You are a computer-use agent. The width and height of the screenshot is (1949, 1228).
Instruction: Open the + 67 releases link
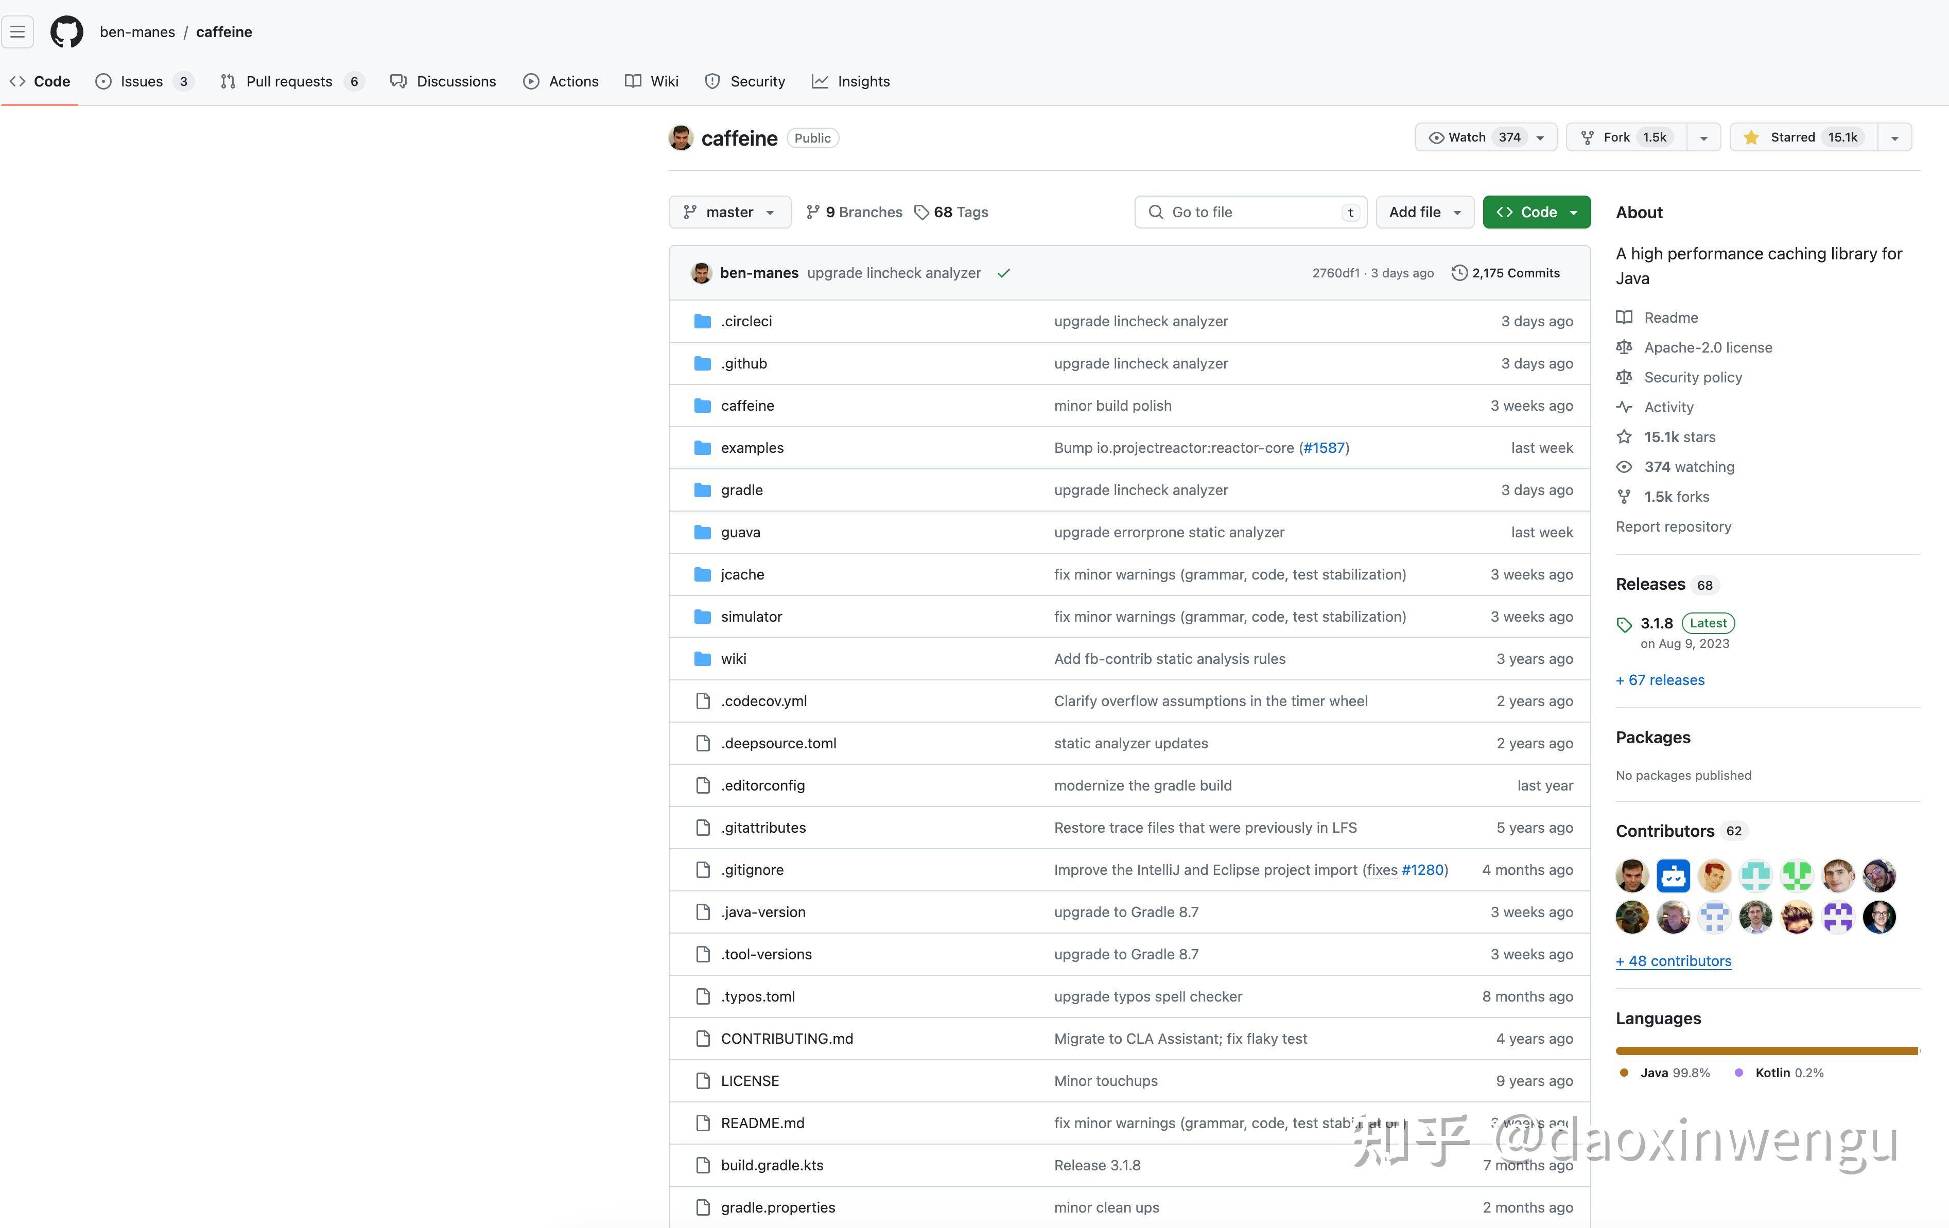point(1660,680)
